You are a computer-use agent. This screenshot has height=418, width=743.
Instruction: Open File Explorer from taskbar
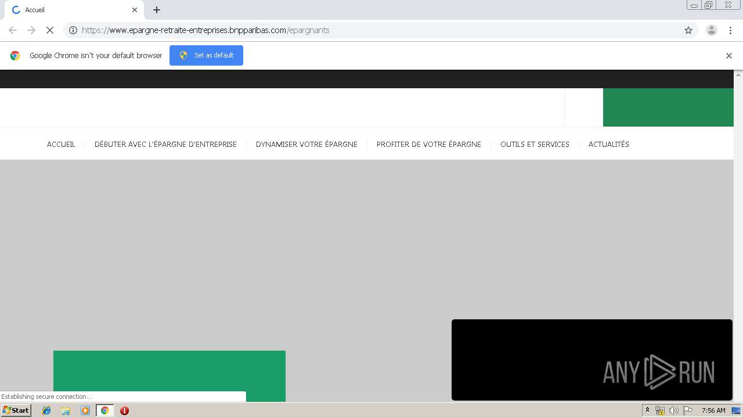pyautogui.click(x=66, y=410)
